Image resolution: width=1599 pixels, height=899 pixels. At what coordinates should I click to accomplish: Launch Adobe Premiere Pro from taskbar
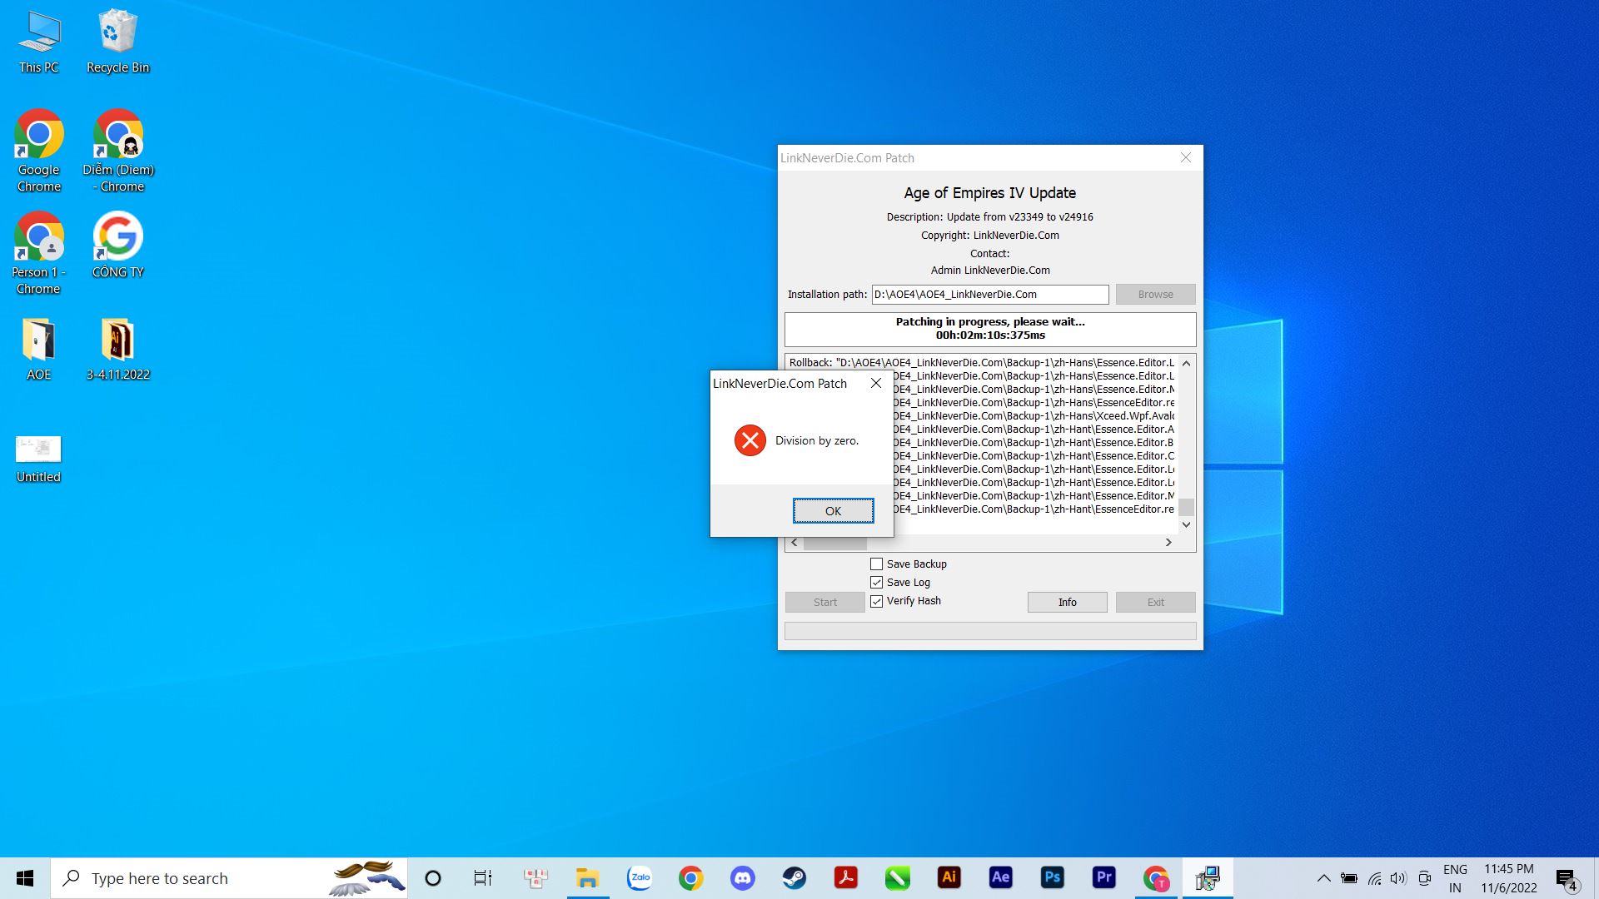pyautogui.click(x=1103, y=877)
